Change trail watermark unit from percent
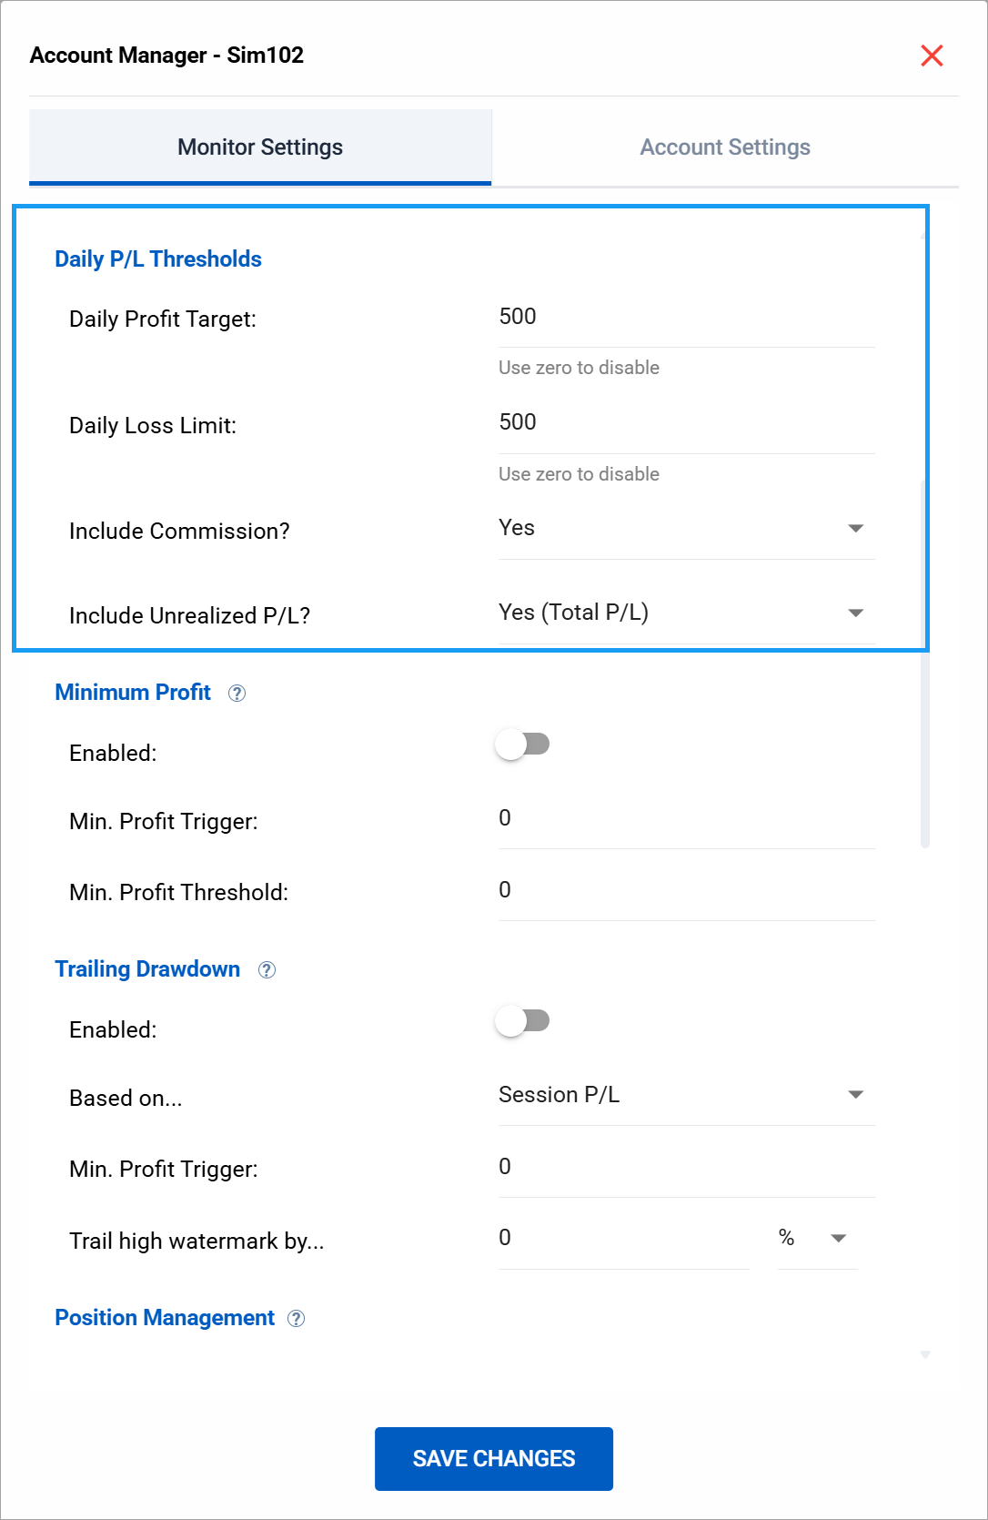The height and width of the screenshot is (1520, 988). (x=816, y=1239)
